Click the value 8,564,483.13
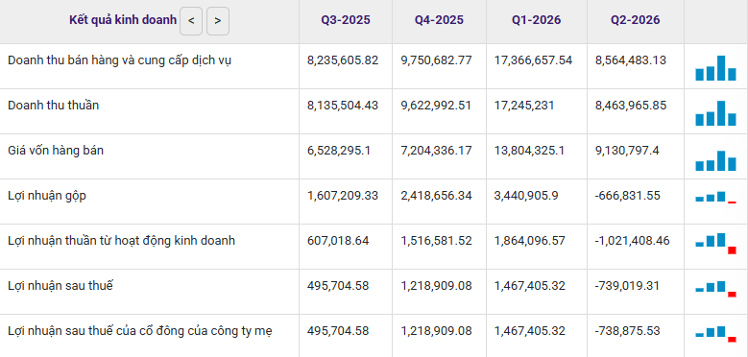 pyautogui.click(x=631, y=60)
